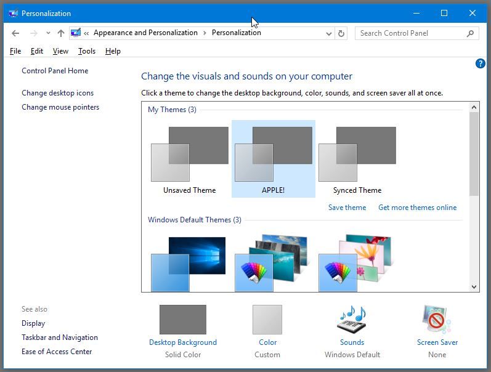The height and width of the screenshot is (372, 491).
Task: Open the Tools menu
Action: 87,51
